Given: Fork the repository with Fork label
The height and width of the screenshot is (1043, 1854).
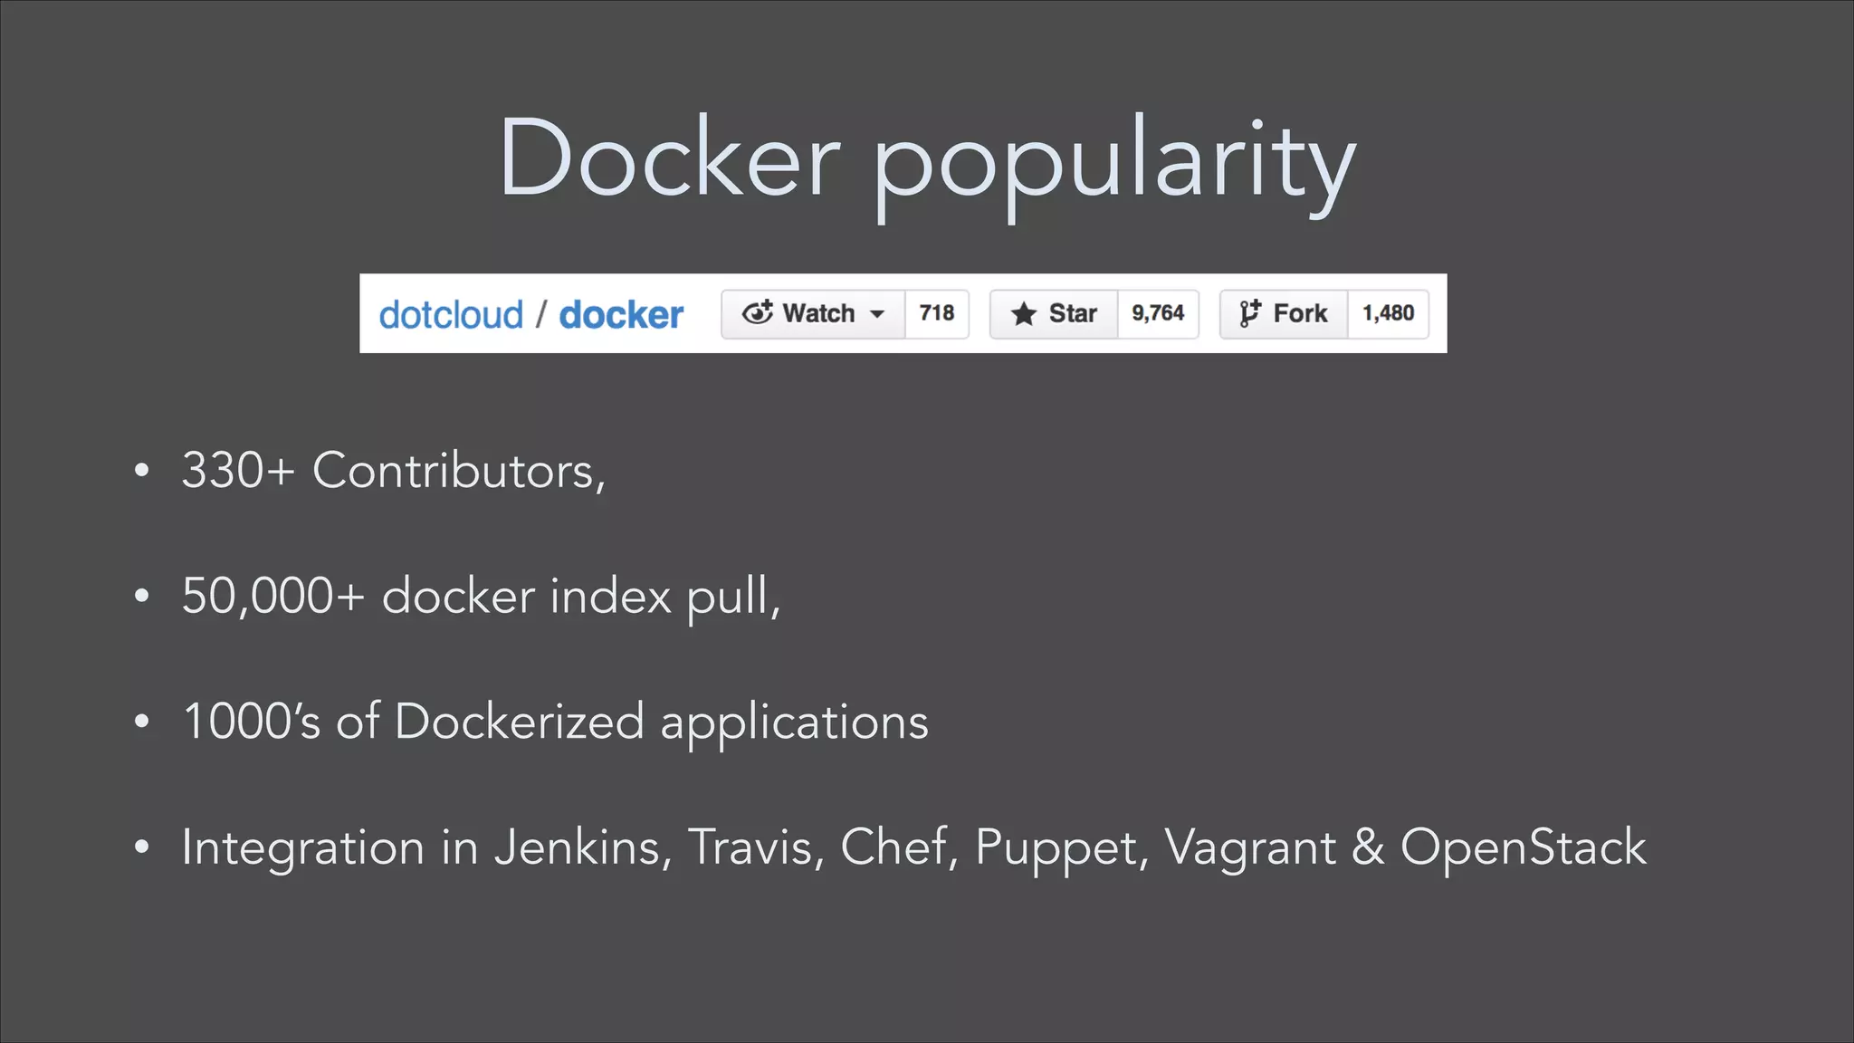Looking at the screenshot, I should click(1300, 313).
